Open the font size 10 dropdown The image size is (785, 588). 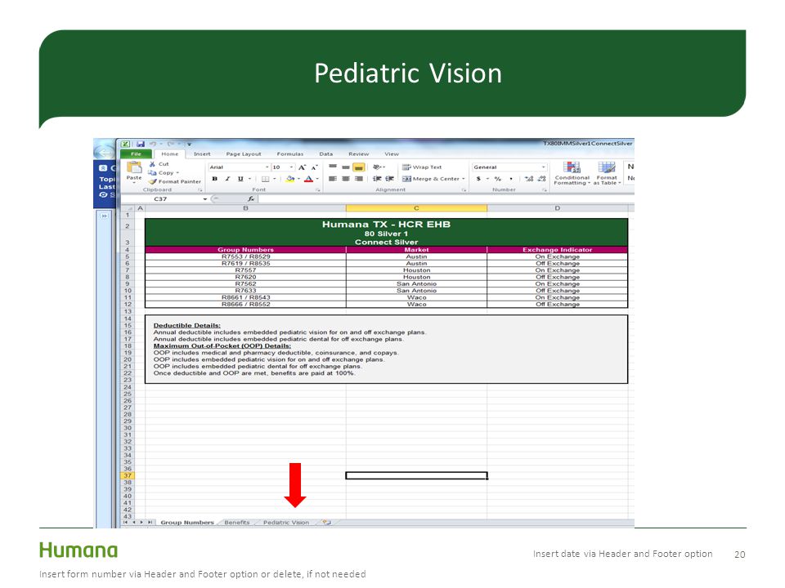[x=291, y=167]
